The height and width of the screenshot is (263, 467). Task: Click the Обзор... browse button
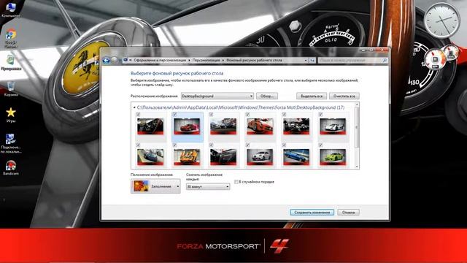pyautogui.click(x=267, y=96)
